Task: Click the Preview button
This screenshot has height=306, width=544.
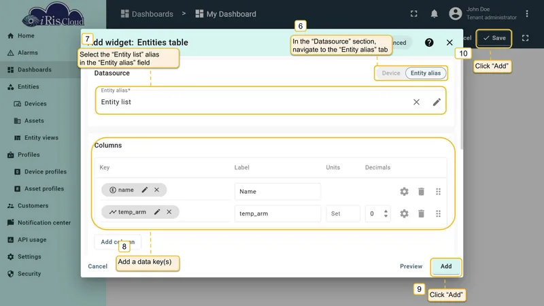Action: (x=411, y=267)
